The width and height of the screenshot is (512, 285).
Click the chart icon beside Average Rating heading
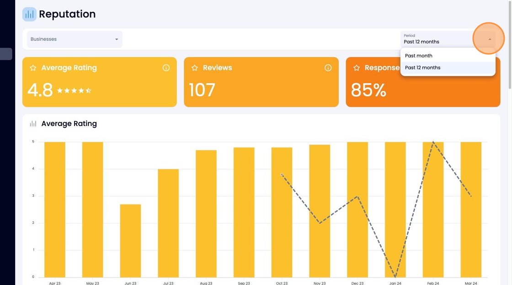tap(33, 124)
